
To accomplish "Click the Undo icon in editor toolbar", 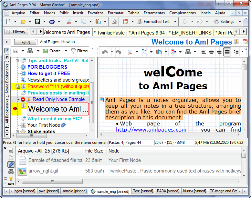I will pos(105,52).
